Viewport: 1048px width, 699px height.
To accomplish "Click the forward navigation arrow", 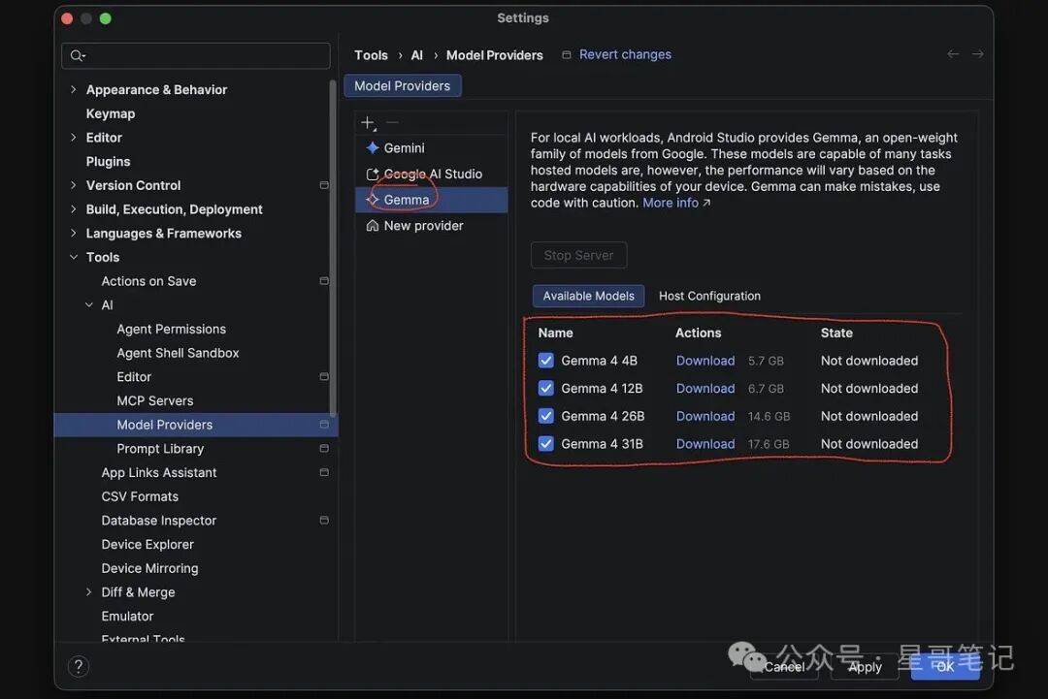I will tap(977, 54).
